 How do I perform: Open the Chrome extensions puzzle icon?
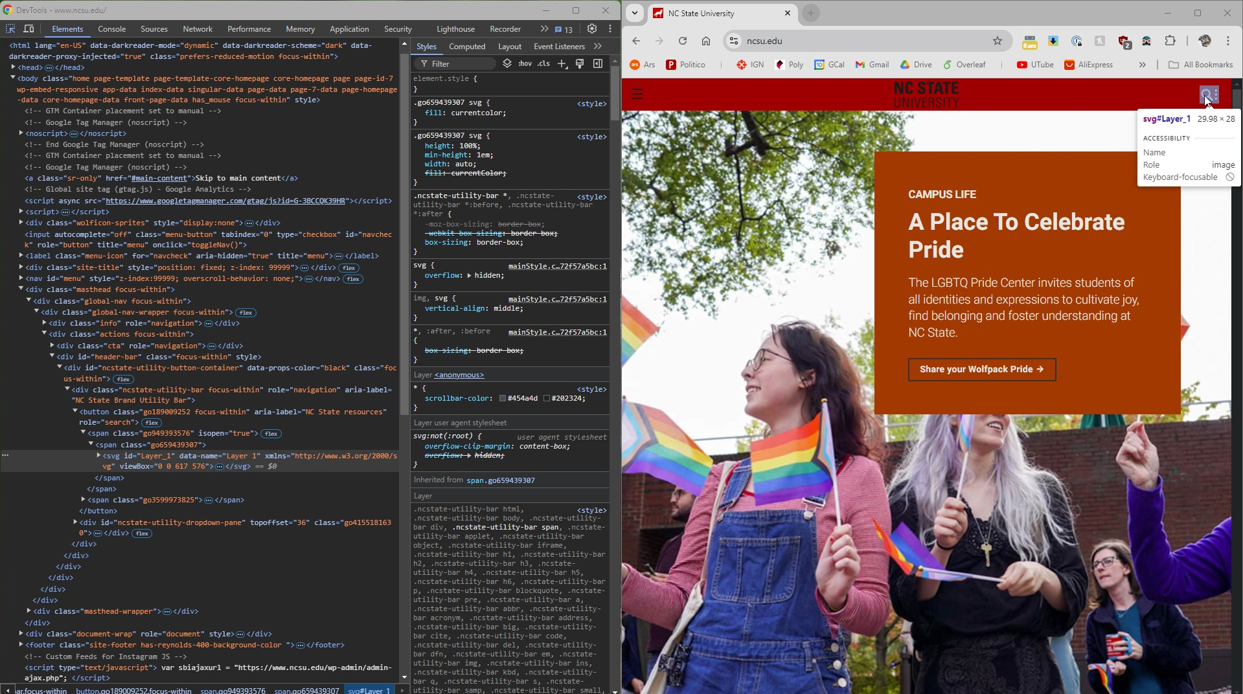click(1170, 41)
